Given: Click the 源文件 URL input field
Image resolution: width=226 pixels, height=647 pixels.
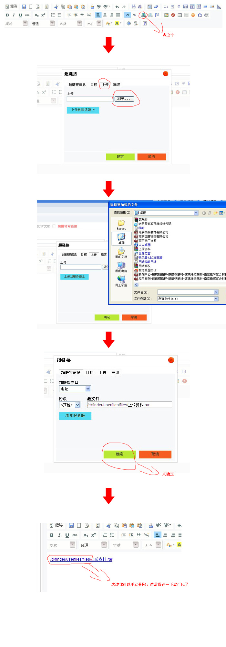Looking at the screenshot, I should pos(129,405).
